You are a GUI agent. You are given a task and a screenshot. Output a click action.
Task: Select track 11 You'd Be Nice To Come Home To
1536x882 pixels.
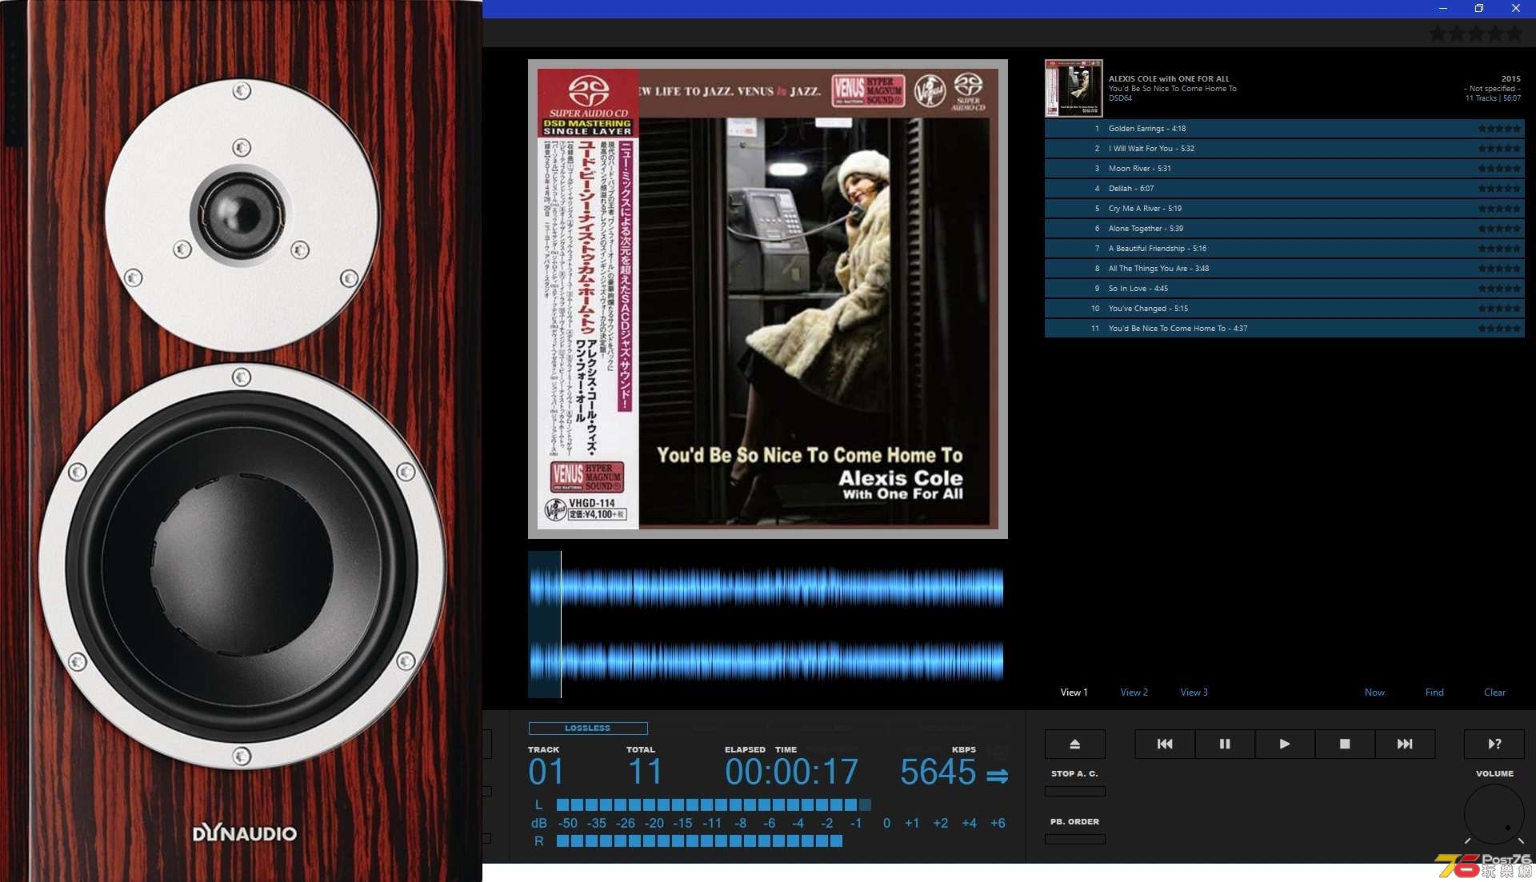coord(1284,328)
